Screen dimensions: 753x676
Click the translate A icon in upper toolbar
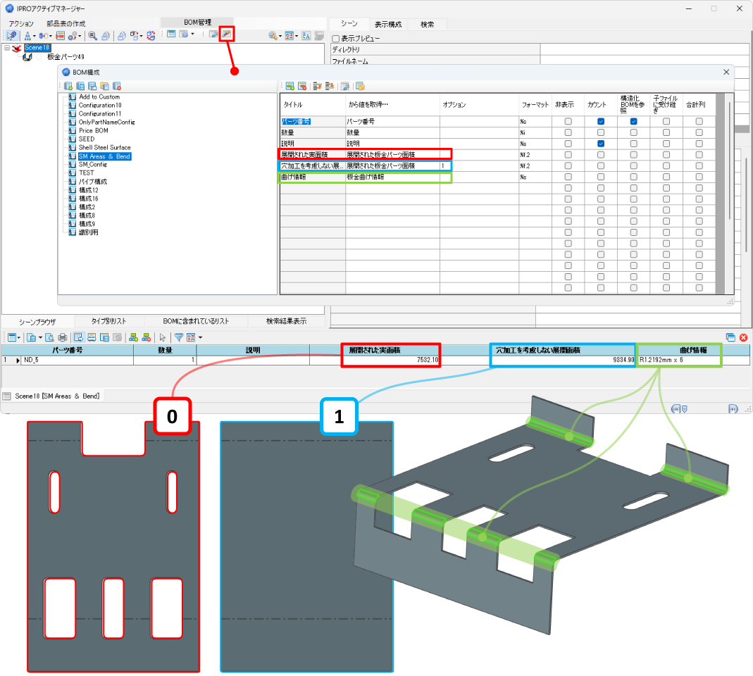(x=306, y=35)
